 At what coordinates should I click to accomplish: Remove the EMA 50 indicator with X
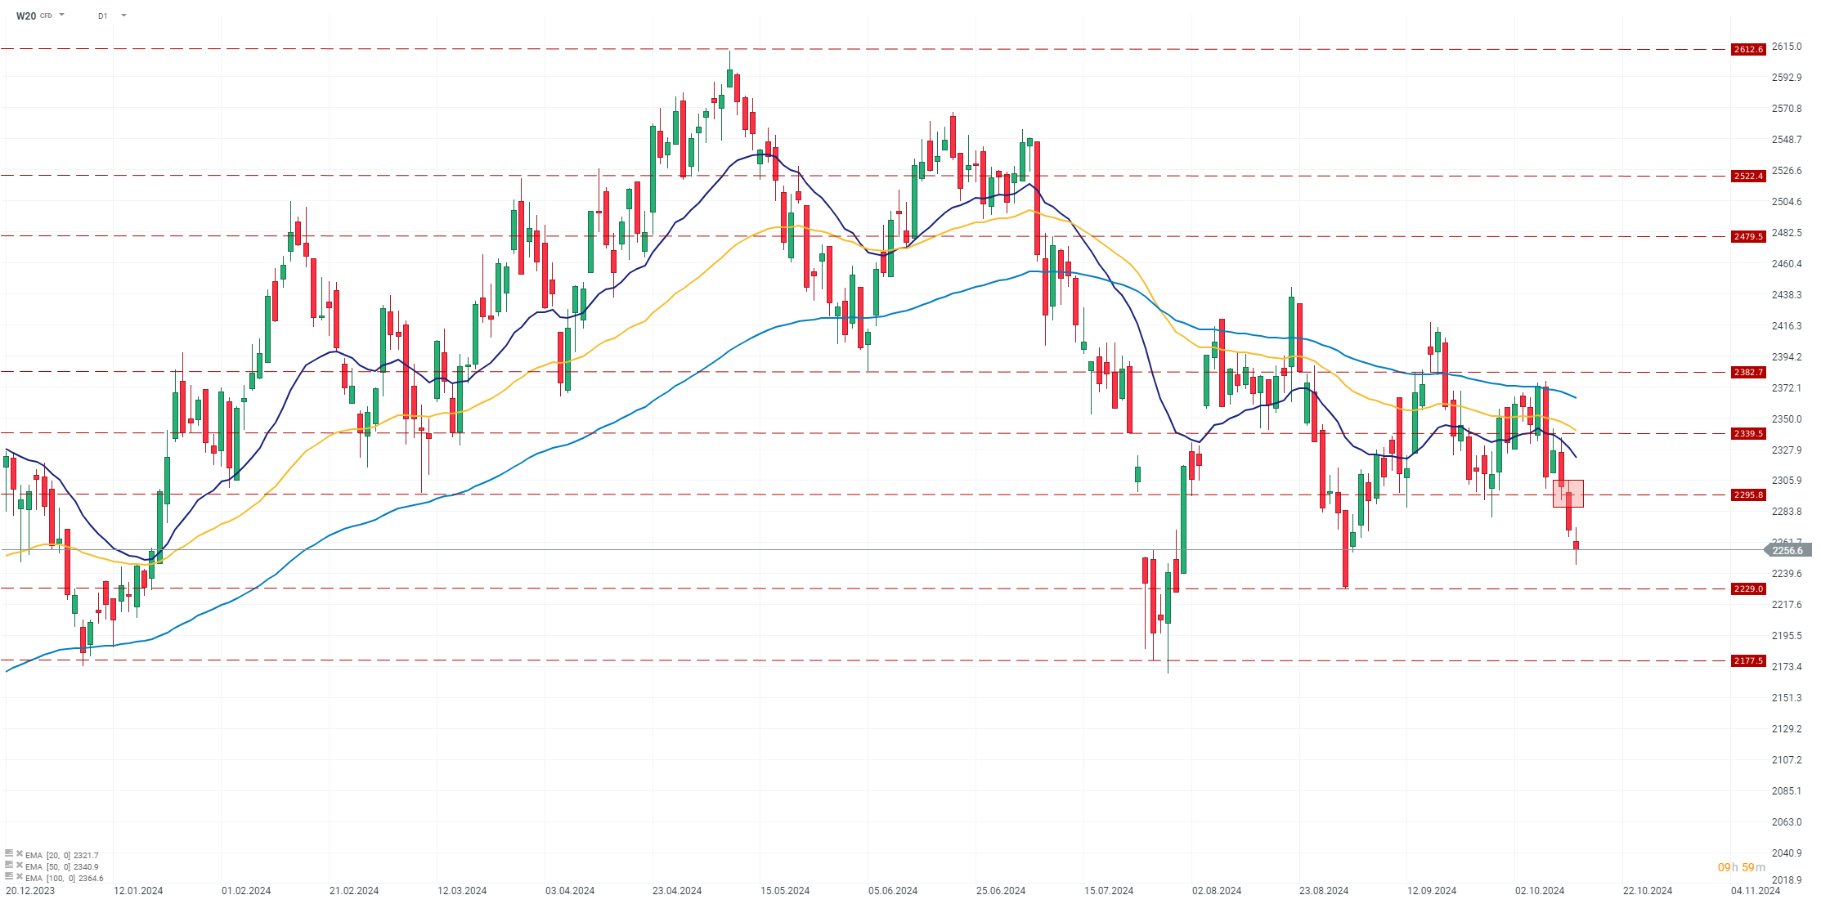click(19, 866)
